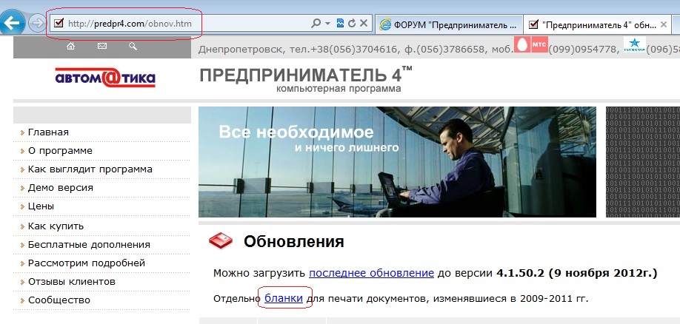Open the Демо версия menu item
This screenshot has height=324, width=680.
(x=60, y=188)
